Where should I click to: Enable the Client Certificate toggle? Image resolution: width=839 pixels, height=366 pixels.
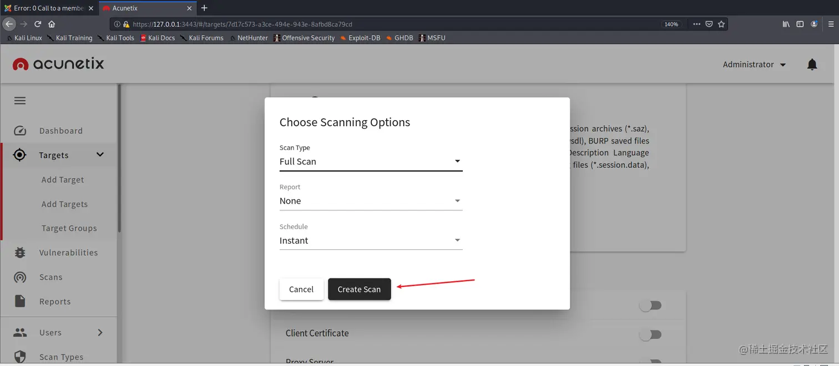650,334
